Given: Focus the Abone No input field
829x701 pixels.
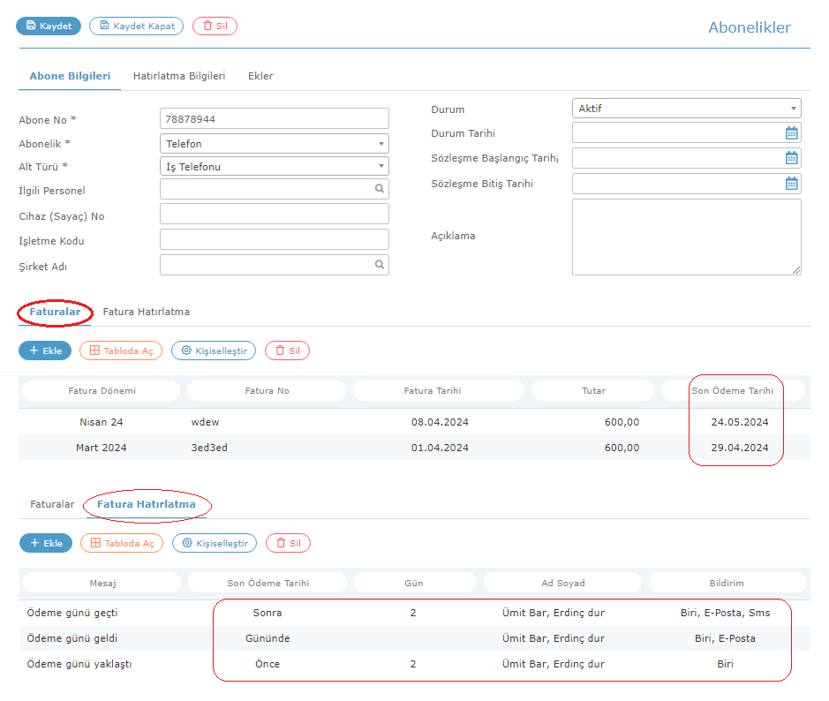Looking at the screenshot, I should pyautogui.click(x=275, y=118).
